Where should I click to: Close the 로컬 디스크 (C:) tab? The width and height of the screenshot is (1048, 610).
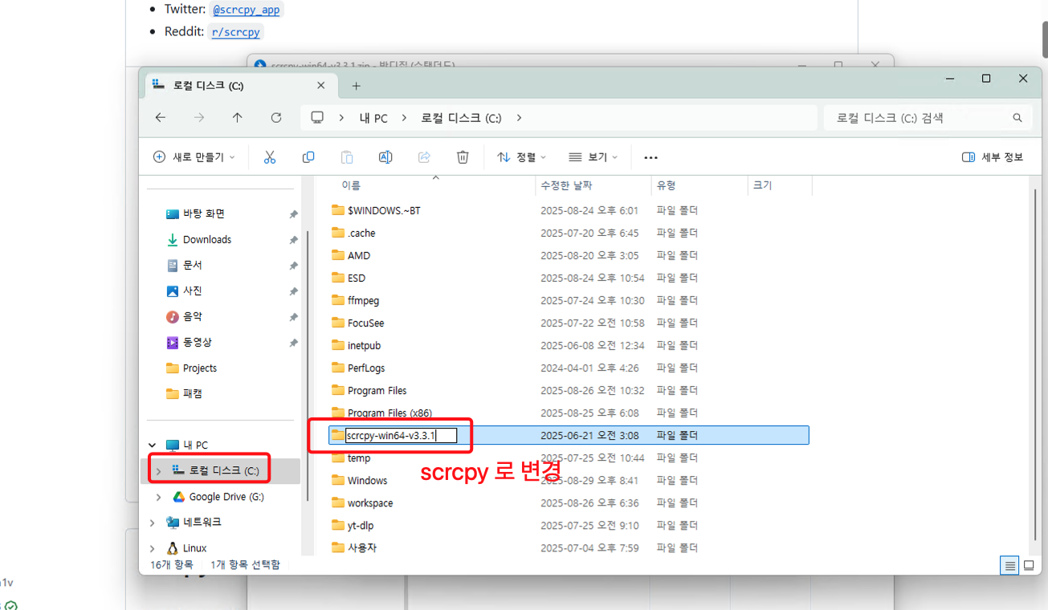pyautogui.click(x=321, y=86)
